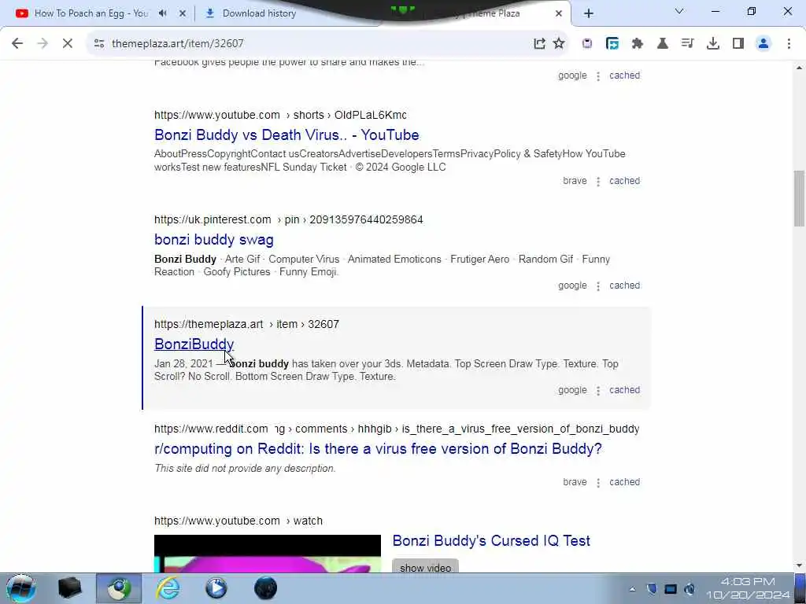Open Bonzi Buddy's Cursed IQ Test
The image size is (806, 604).
[x=491, y=541]
